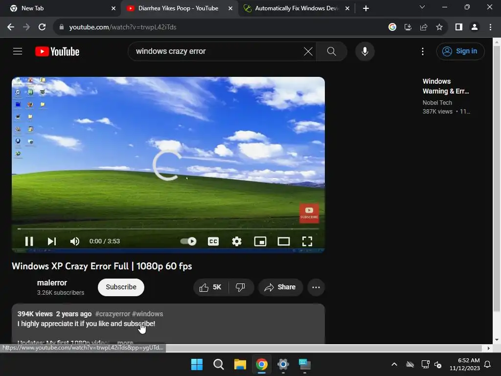
Task: Open the #windows hashtag
Action: tap(148, 314)
